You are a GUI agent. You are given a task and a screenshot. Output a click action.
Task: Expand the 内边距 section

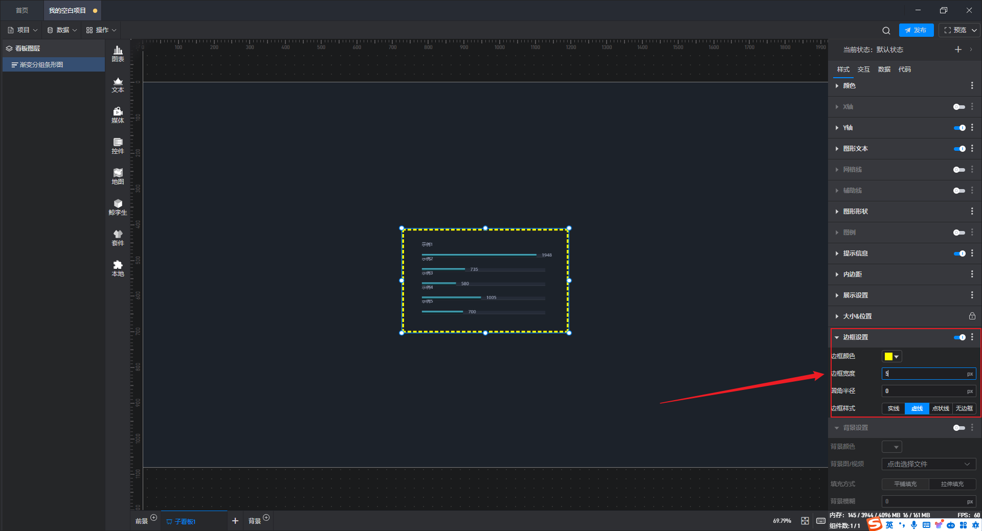(x=837, y=274)
